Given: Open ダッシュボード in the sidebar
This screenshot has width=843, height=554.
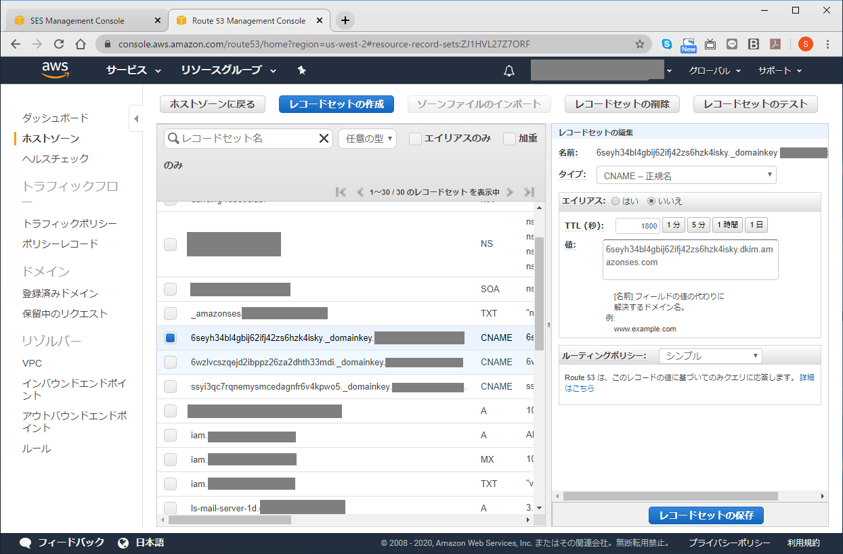Looking at the screenshot, I should pos(56,118).
